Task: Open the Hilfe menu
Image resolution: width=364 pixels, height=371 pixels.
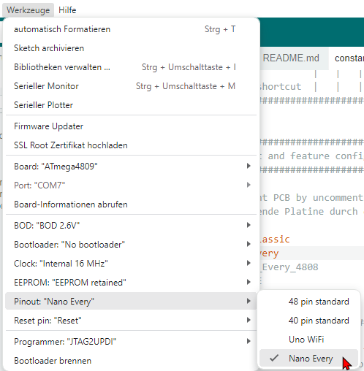Action: point(67,10)
